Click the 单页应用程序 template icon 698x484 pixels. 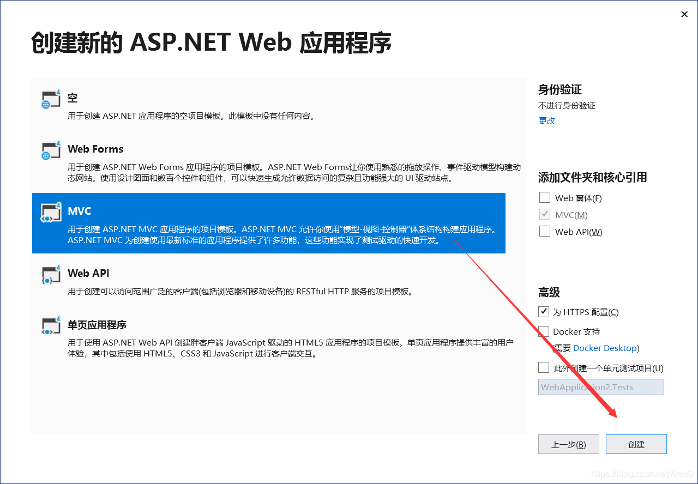(x=51, y=325)
